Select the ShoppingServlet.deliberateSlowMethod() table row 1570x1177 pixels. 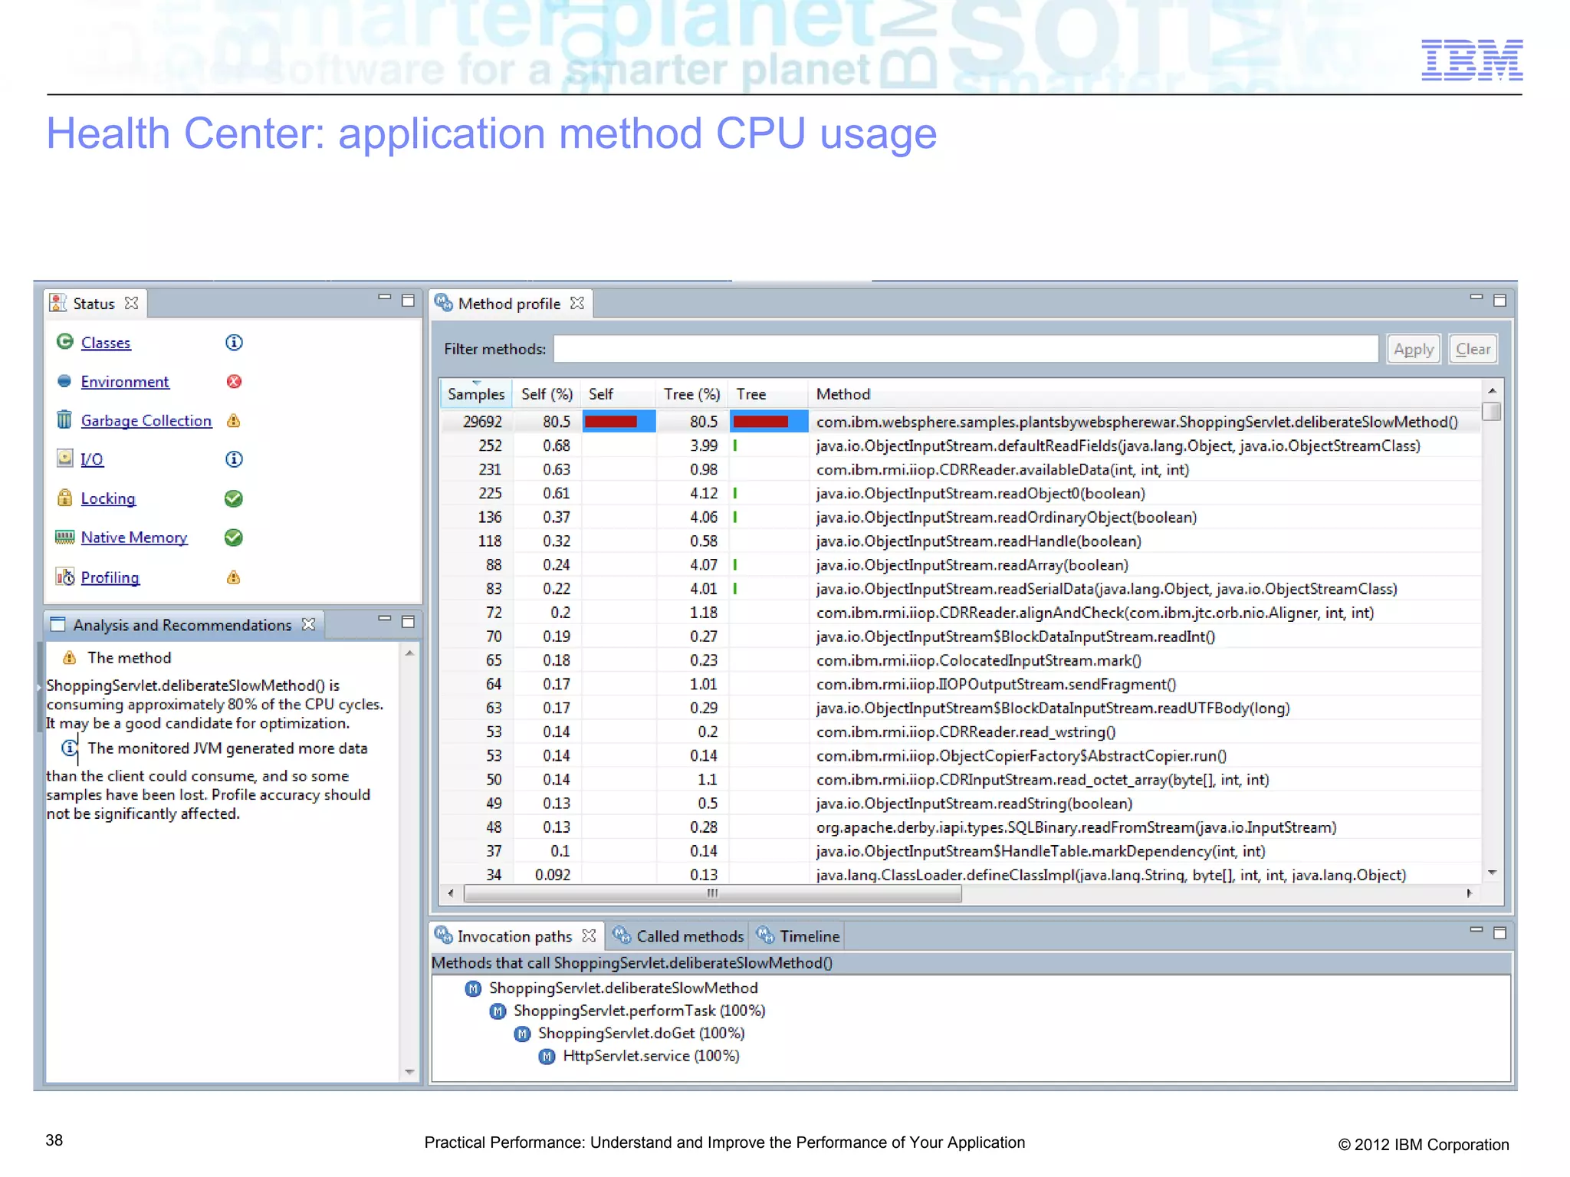tap(961, 421)
